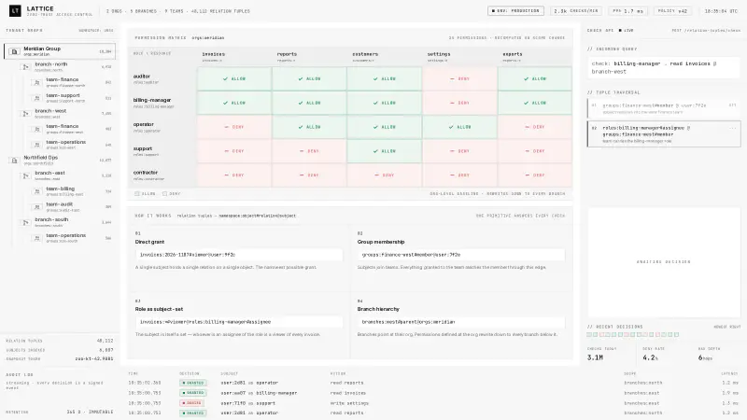Toggle support customers ALLOW cell
The height and width of the screenshot is (420, 747).
385,151
